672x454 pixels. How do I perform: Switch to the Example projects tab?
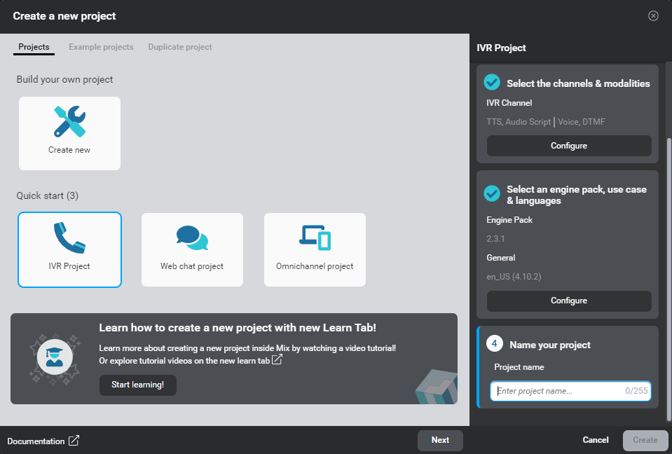(x=101, y=47)
